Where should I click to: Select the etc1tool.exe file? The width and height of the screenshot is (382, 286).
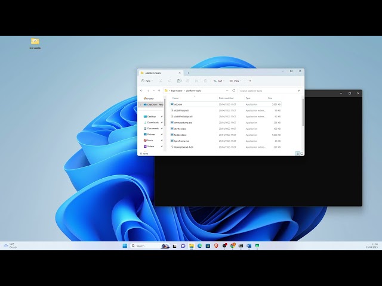tap(226, 129)
